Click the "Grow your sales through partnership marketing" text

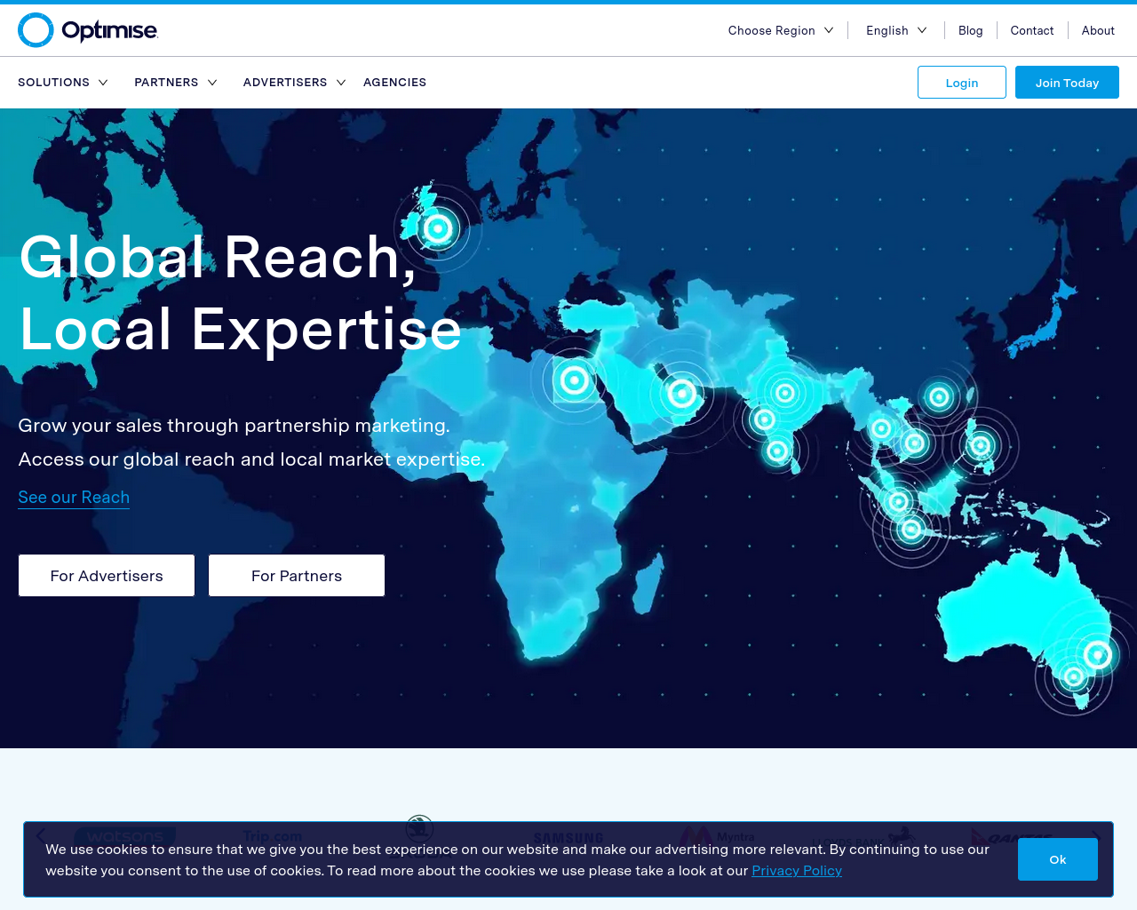click(235, 426)
